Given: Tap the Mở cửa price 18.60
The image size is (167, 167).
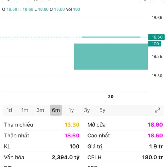Looking at the screenshot, I should [x=155, y=125].
